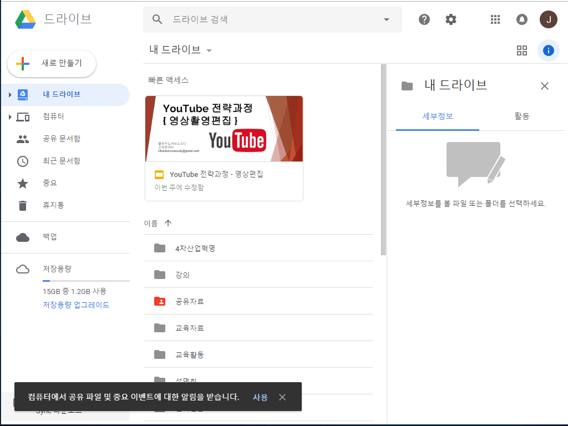The height and width of the screenshot is (426, 568).
Task: Switch to grid view layout icon
Action: pos(521,50)
